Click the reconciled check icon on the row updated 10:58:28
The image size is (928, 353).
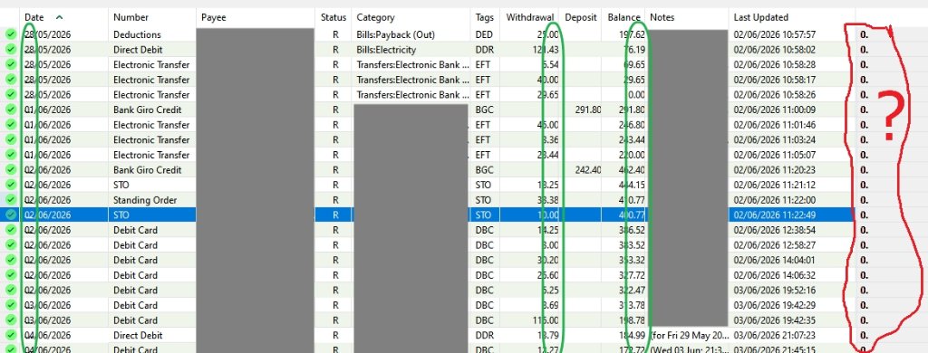11,64
